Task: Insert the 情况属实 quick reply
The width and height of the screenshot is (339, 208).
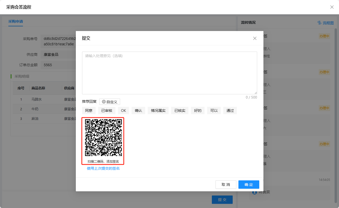Action: [158, 111]
